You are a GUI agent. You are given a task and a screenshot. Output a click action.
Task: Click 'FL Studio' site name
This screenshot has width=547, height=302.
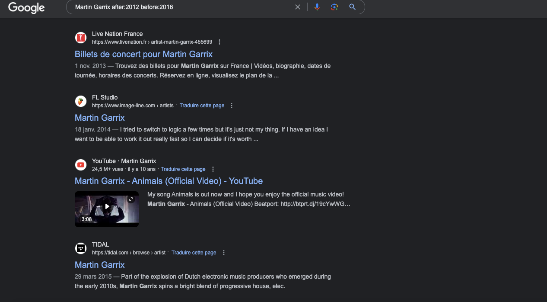pyautogui.click(x=105, y=97)
